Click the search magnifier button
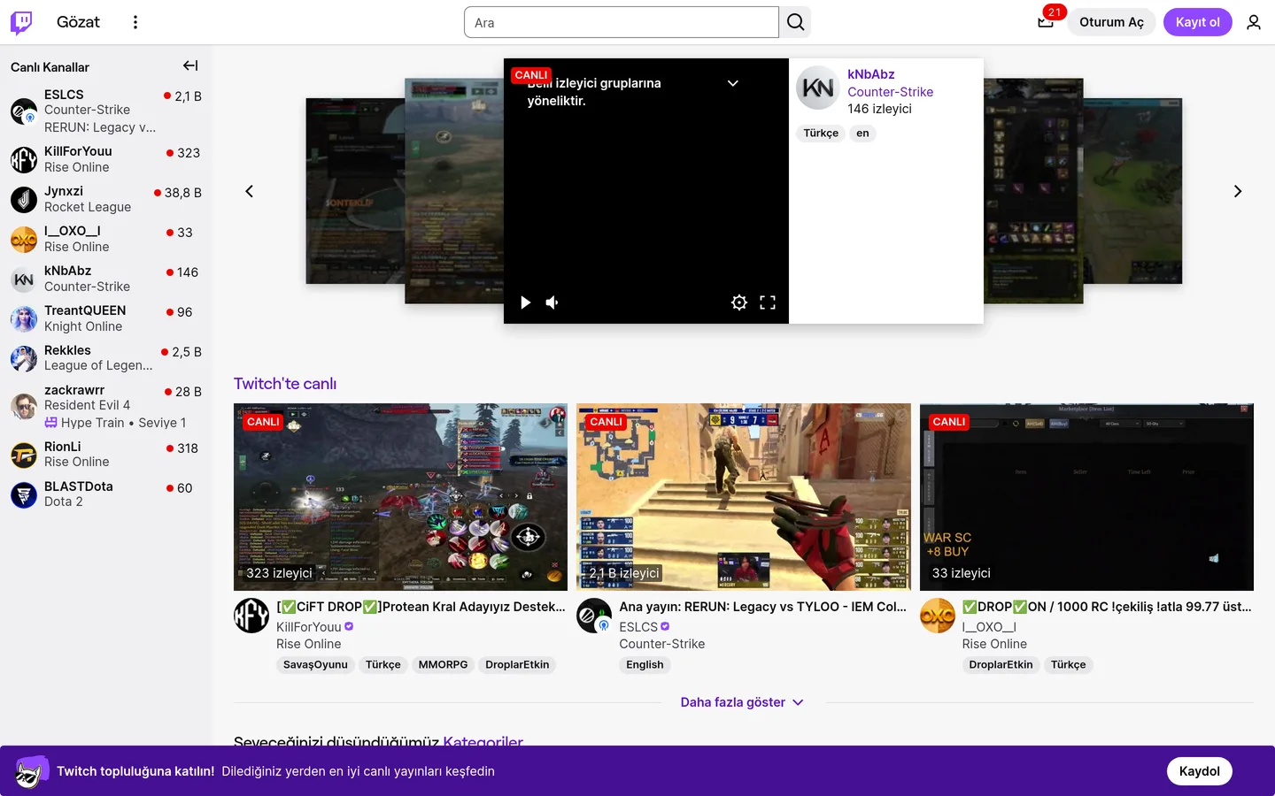 pos(795,22)
